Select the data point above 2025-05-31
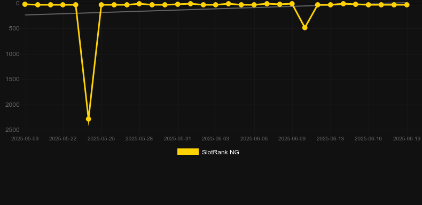 click(x=178, y=4)
